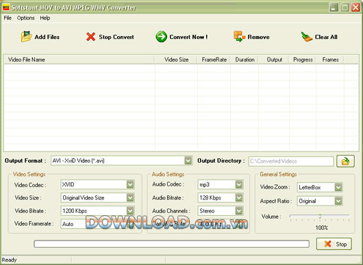Click the Duration column header

pyautogui.click(x=245, y=59)
